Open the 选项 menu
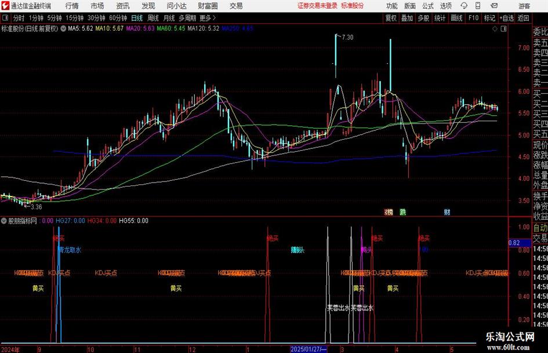 (x=445, y=6)
